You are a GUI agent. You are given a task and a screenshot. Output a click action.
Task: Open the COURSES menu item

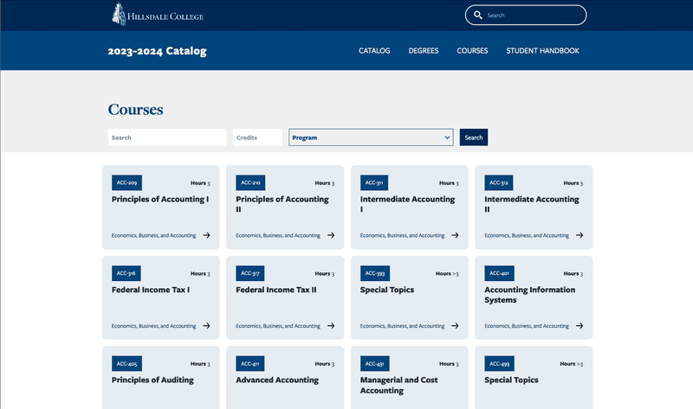tap(472, 51)
